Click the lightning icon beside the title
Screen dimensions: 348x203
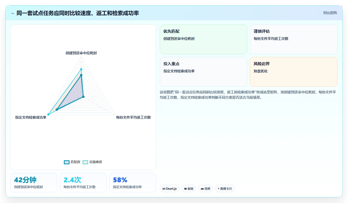pos(12,13)
